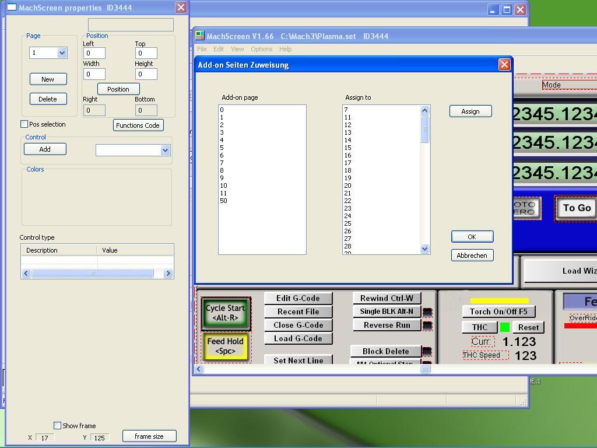
Task: Click the LED beside Reverse Run
Action: (427, 325)
